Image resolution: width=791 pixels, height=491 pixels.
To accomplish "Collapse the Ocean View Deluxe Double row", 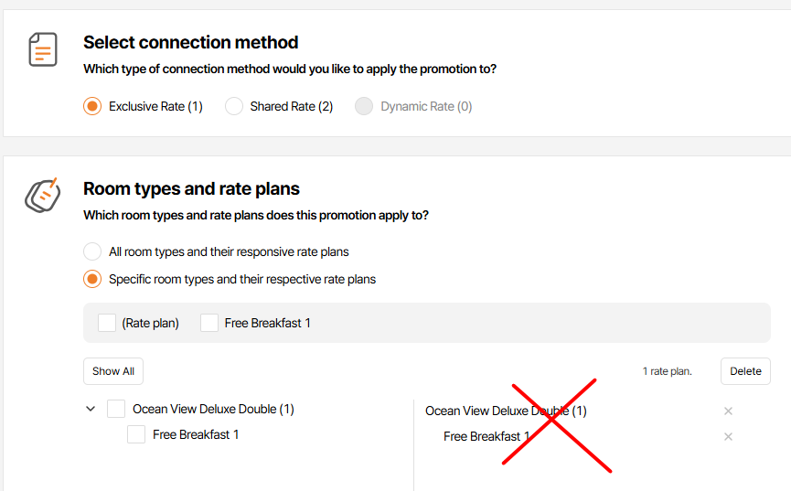I will (91, 409).
